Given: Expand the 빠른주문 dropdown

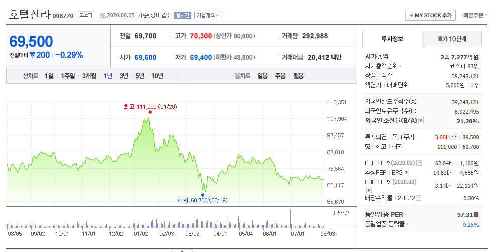Looking at the screenshot, I should tap(475, 15).
